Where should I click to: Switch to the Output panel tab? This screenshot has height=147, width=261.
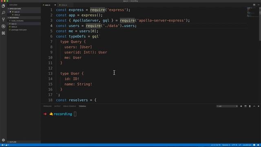57,106
